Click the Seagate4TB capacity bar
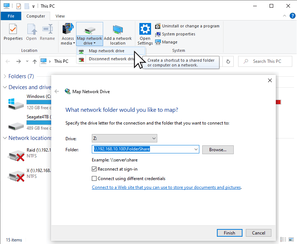 tap(39, 123)
